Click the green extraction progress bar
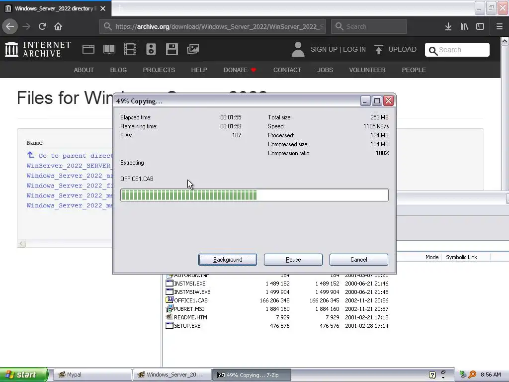Screen dimensions: 509x382 pyautogui.click(x=254, y=195)
